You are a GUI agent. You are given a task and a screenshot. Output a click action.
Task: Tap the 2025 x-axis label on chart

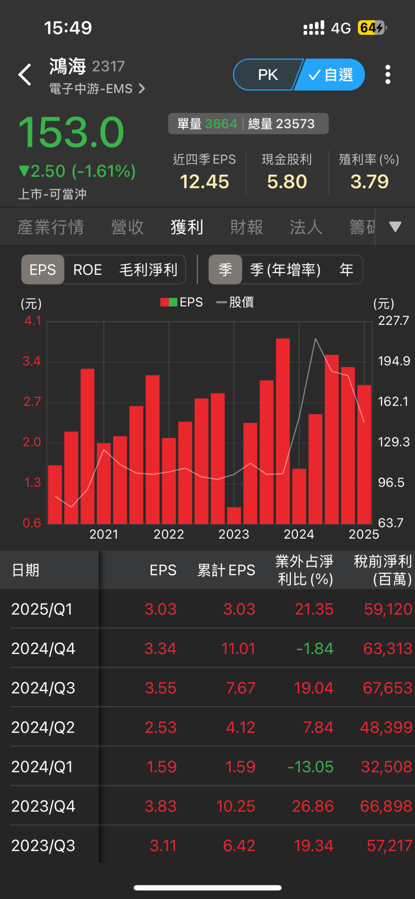[364, 534]
